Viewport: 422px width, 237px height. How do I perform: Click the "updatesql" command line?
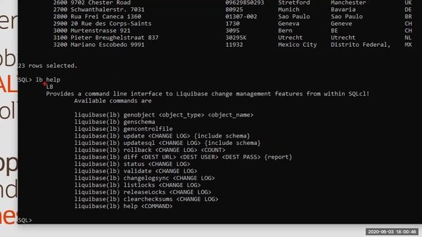167,143
